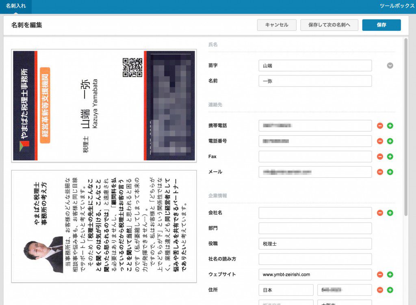Add another 会社名 entry with plus icon
The width and height of the screenshot is (416, 305).
(x=390, y=213)
